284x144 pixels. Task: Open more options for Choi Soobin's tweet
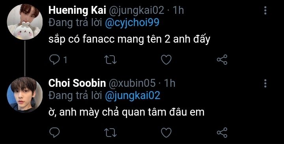point(265,83)
